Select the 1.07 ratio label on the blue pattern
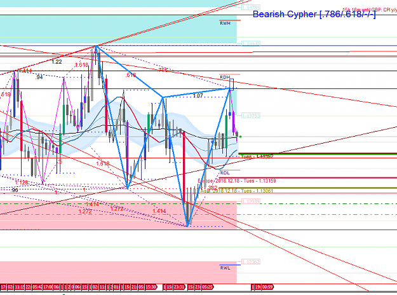397x295 pixels. [198, 96]
